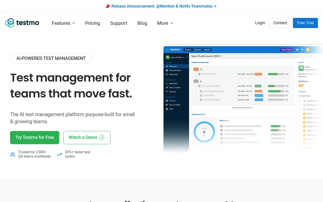
Task: Click the CURRENT MILESTONES heading
Action: click(200, 63)
